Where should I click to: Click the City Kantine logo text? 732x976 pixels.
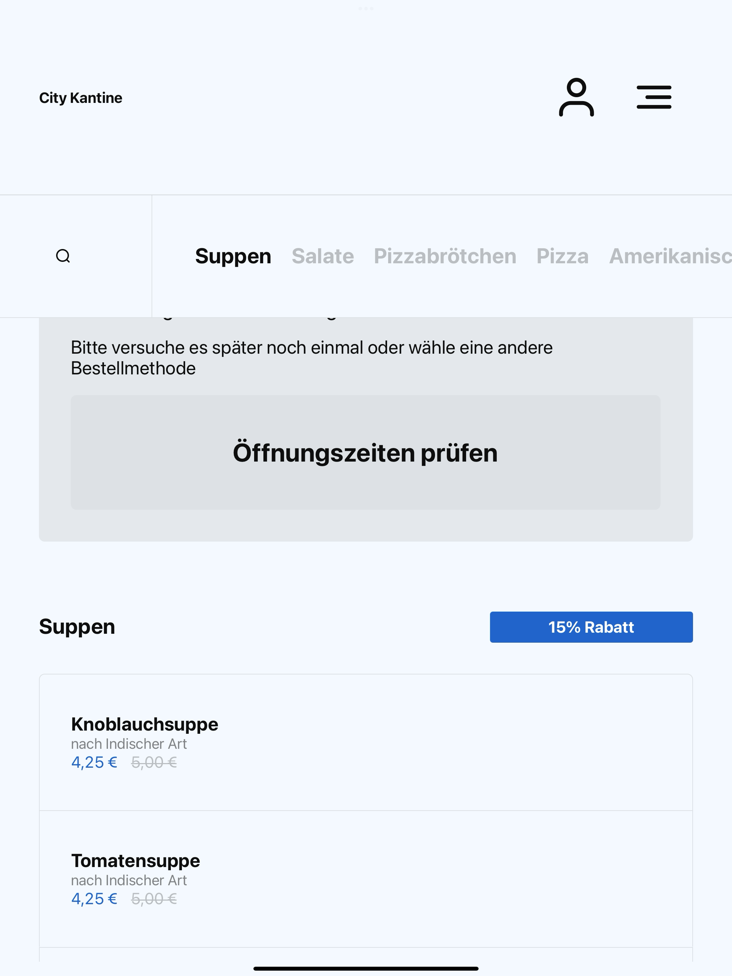[x=80, y=98]
